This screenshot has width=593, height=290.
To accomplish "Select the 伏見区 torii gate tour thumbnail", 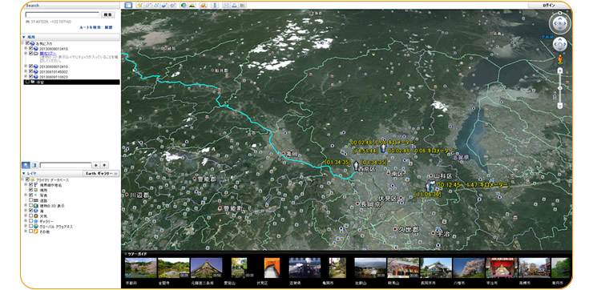I will [x=272, y=268].
